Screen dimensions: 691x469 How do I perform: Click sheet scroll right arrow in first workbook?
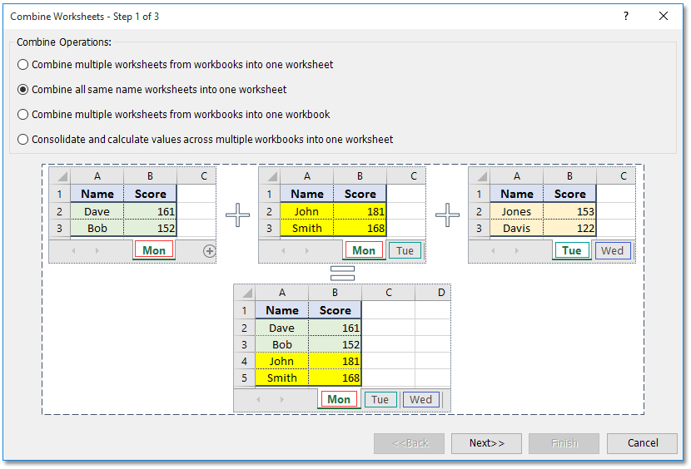[x=97, y=250]
